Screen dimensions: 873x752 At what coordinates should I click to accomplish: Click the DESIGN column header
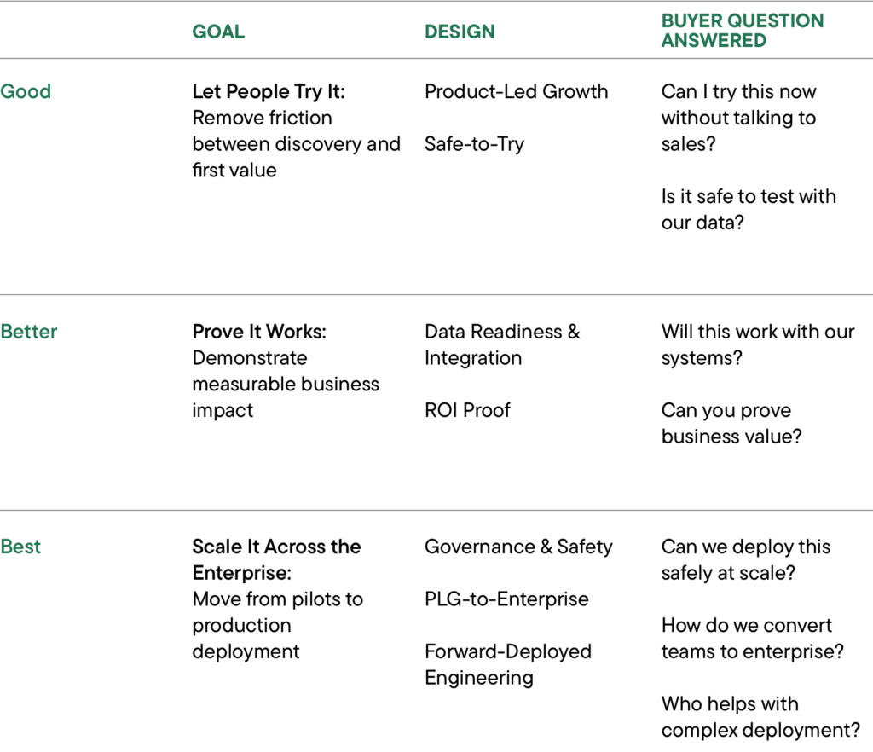pos(460,32)
